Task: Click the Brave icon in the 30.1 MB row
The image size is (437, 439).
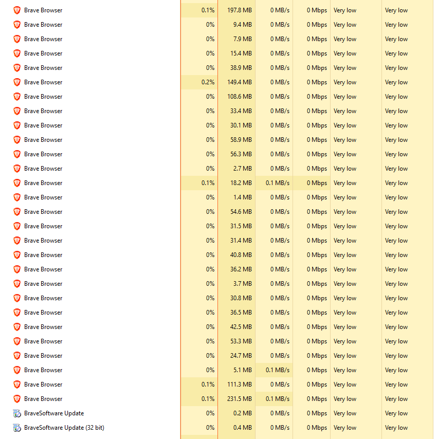Action: 17,125
